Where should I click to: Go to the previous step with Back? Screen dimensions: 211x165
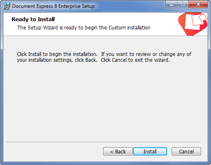pos(118,151)
